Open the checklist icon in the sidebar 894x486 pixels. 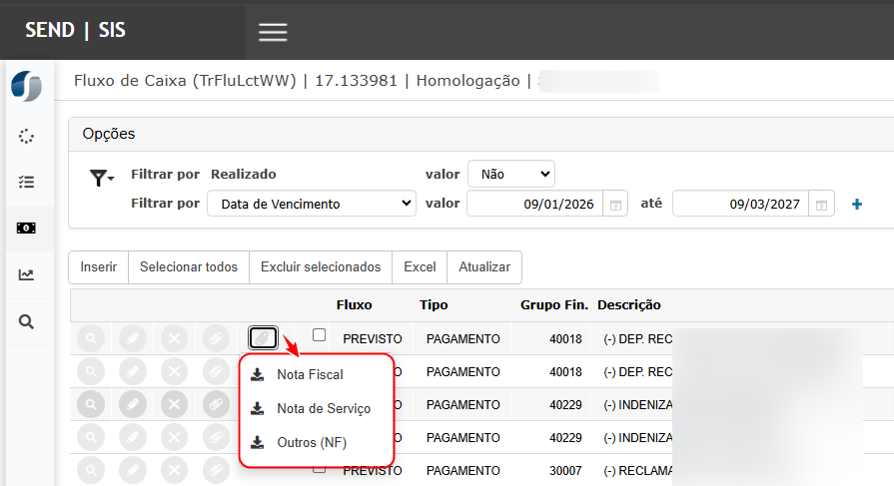click(27, 183)
